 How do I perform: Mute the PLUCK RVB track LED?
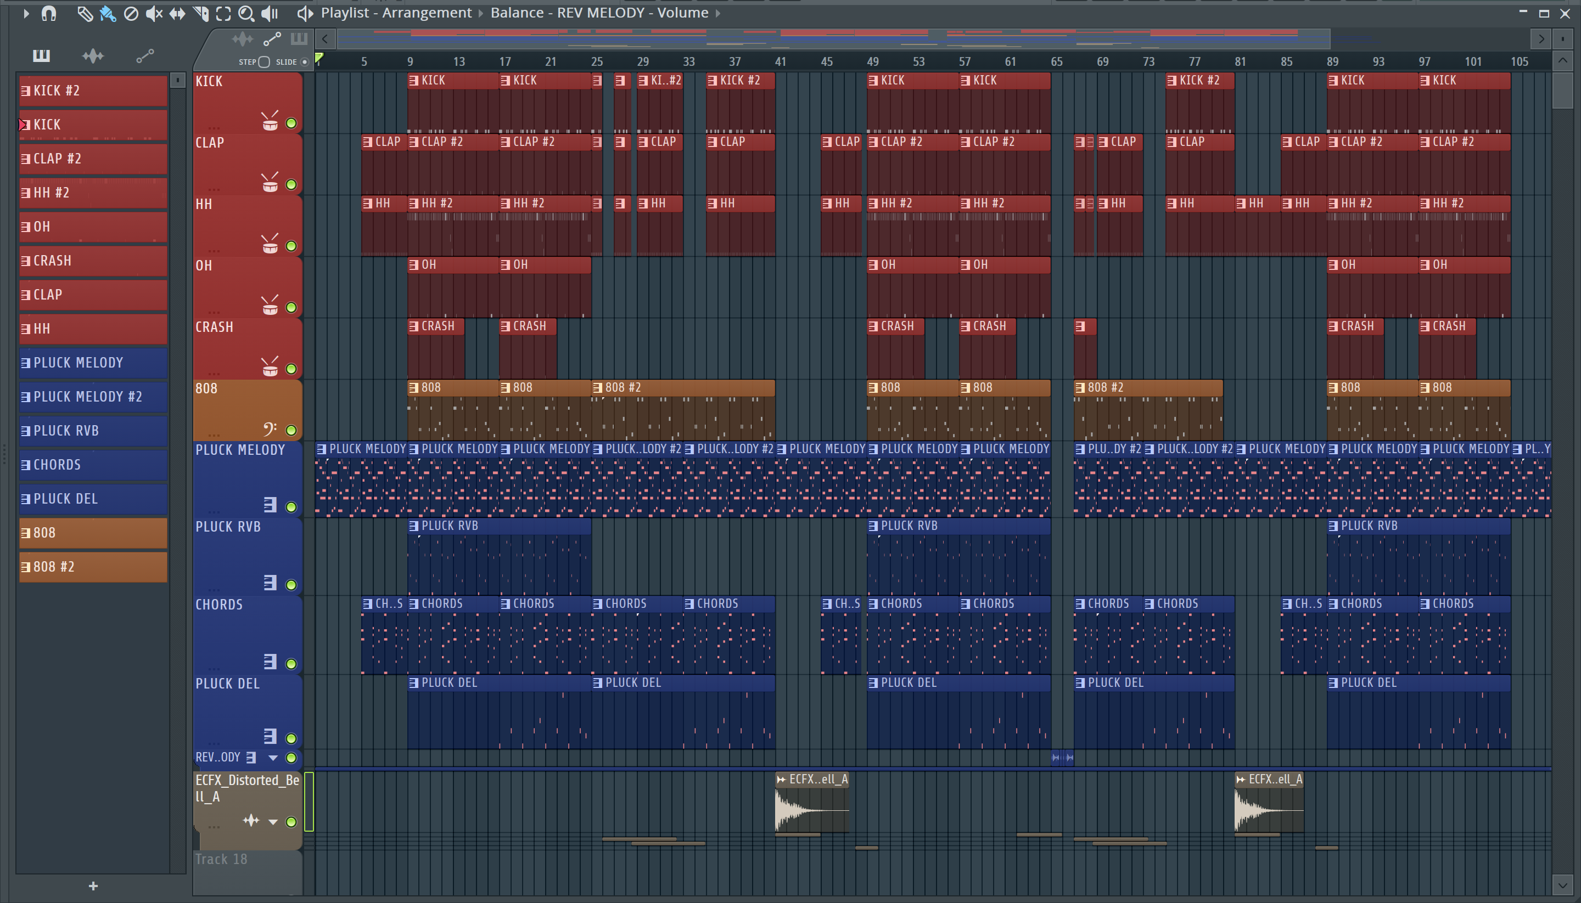291,585
